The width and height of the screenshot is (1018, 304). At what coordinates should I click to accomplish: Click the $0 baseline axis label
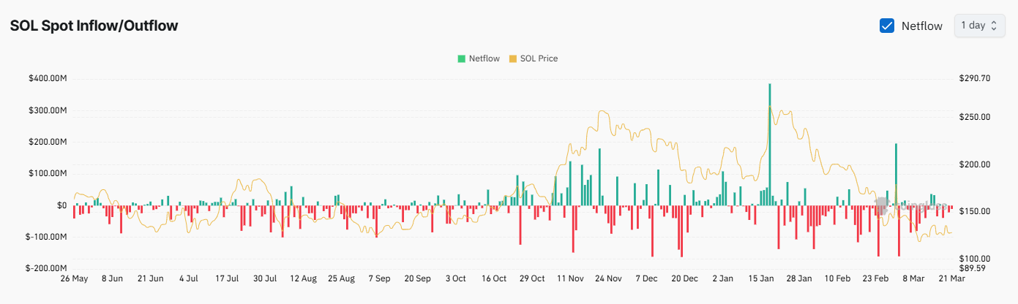[63, 205]
